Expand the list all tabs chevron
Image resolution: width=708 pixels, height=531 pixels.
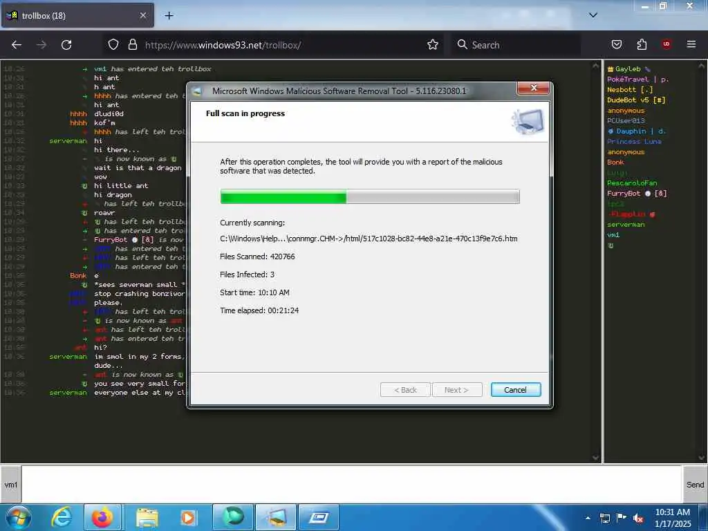coord(593,15)
